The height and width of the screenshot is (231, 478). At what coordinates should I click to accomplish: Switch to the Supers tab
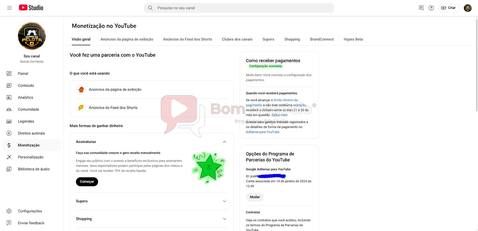point(268,39)
